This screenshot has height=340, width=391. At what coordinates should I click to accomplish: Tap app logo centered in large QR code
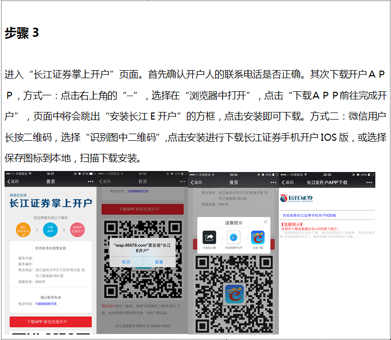[x=234, y=294]
